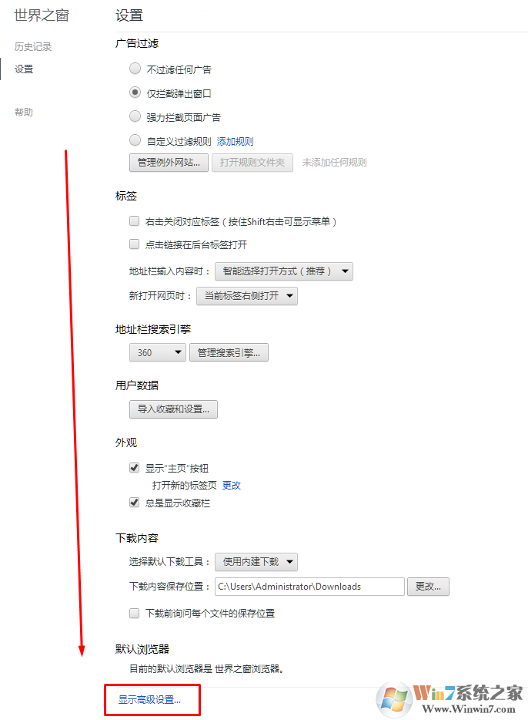Enable 点击链接在后台标签打开 checkbox
Viewport: 528px width, 720px height.
[134, 244]
